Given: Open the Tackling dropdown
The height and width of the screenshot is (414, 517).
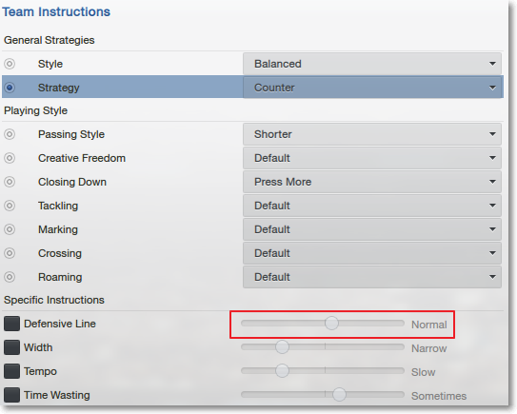Looking at the screenshot, I should 372,206.
